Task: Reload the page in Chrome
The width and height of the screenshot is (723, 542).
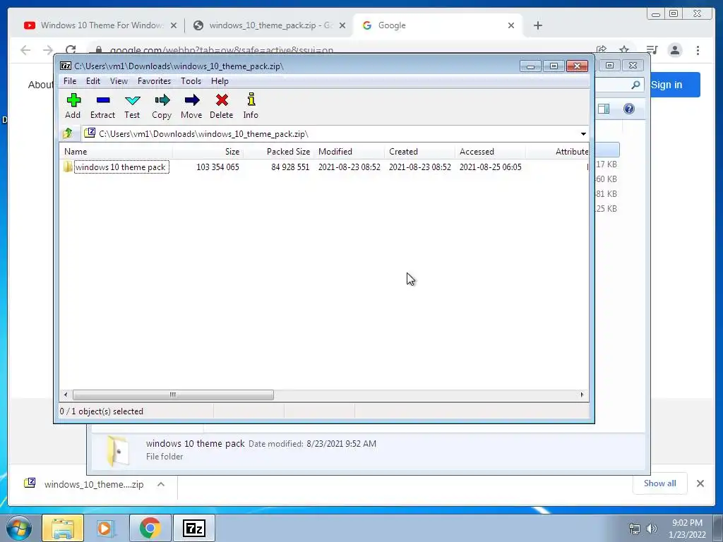Action: 71,50
